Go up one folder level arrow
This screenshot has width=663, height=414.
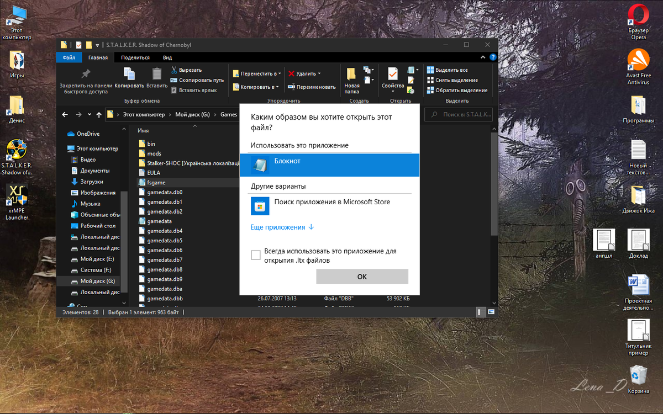[x=99, y=115]
